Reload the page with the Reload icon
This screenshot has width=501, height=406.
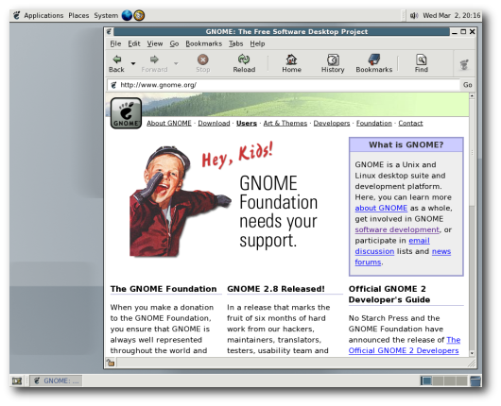[244, 59]
